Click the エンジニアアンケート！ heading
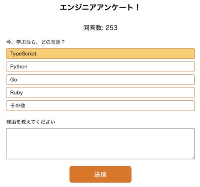The height and width of the screenshot is (187, 200). (x=100, y=8)
